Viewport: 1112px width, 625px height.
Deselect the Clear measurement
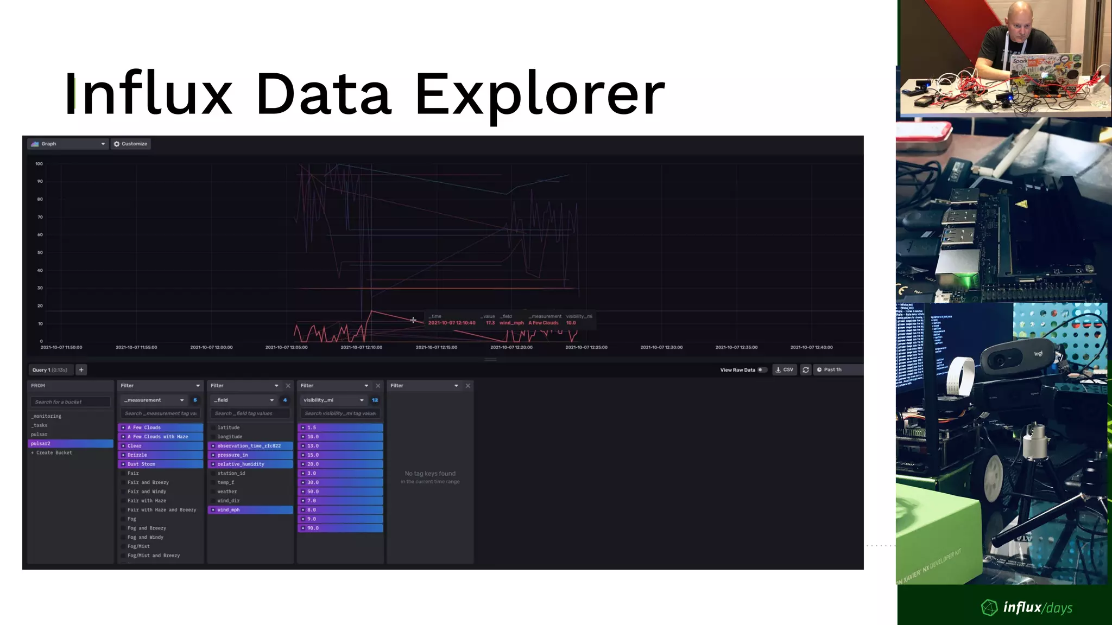click(161, 446)
